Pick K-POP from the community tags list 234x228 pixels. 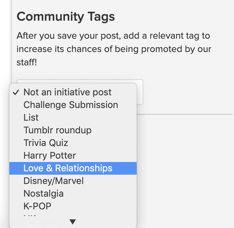click(x=37, y=206)
